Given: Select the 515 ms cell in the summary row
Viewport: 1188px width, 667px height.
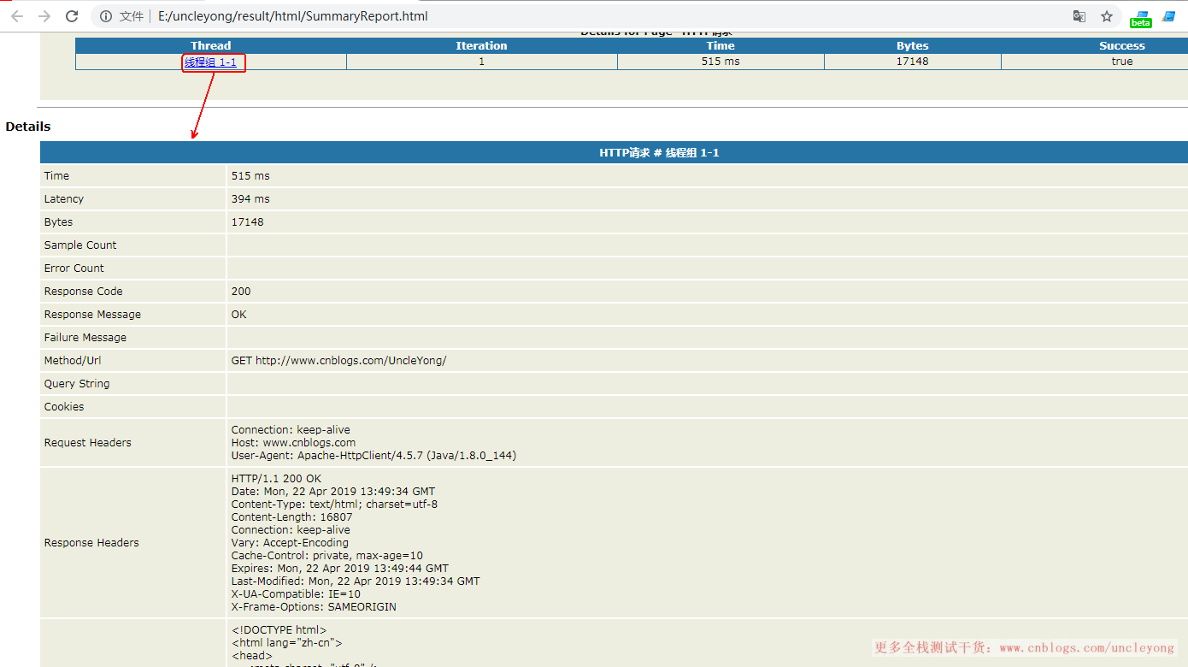Looking at the screenshot, I should tap(720, 62).
